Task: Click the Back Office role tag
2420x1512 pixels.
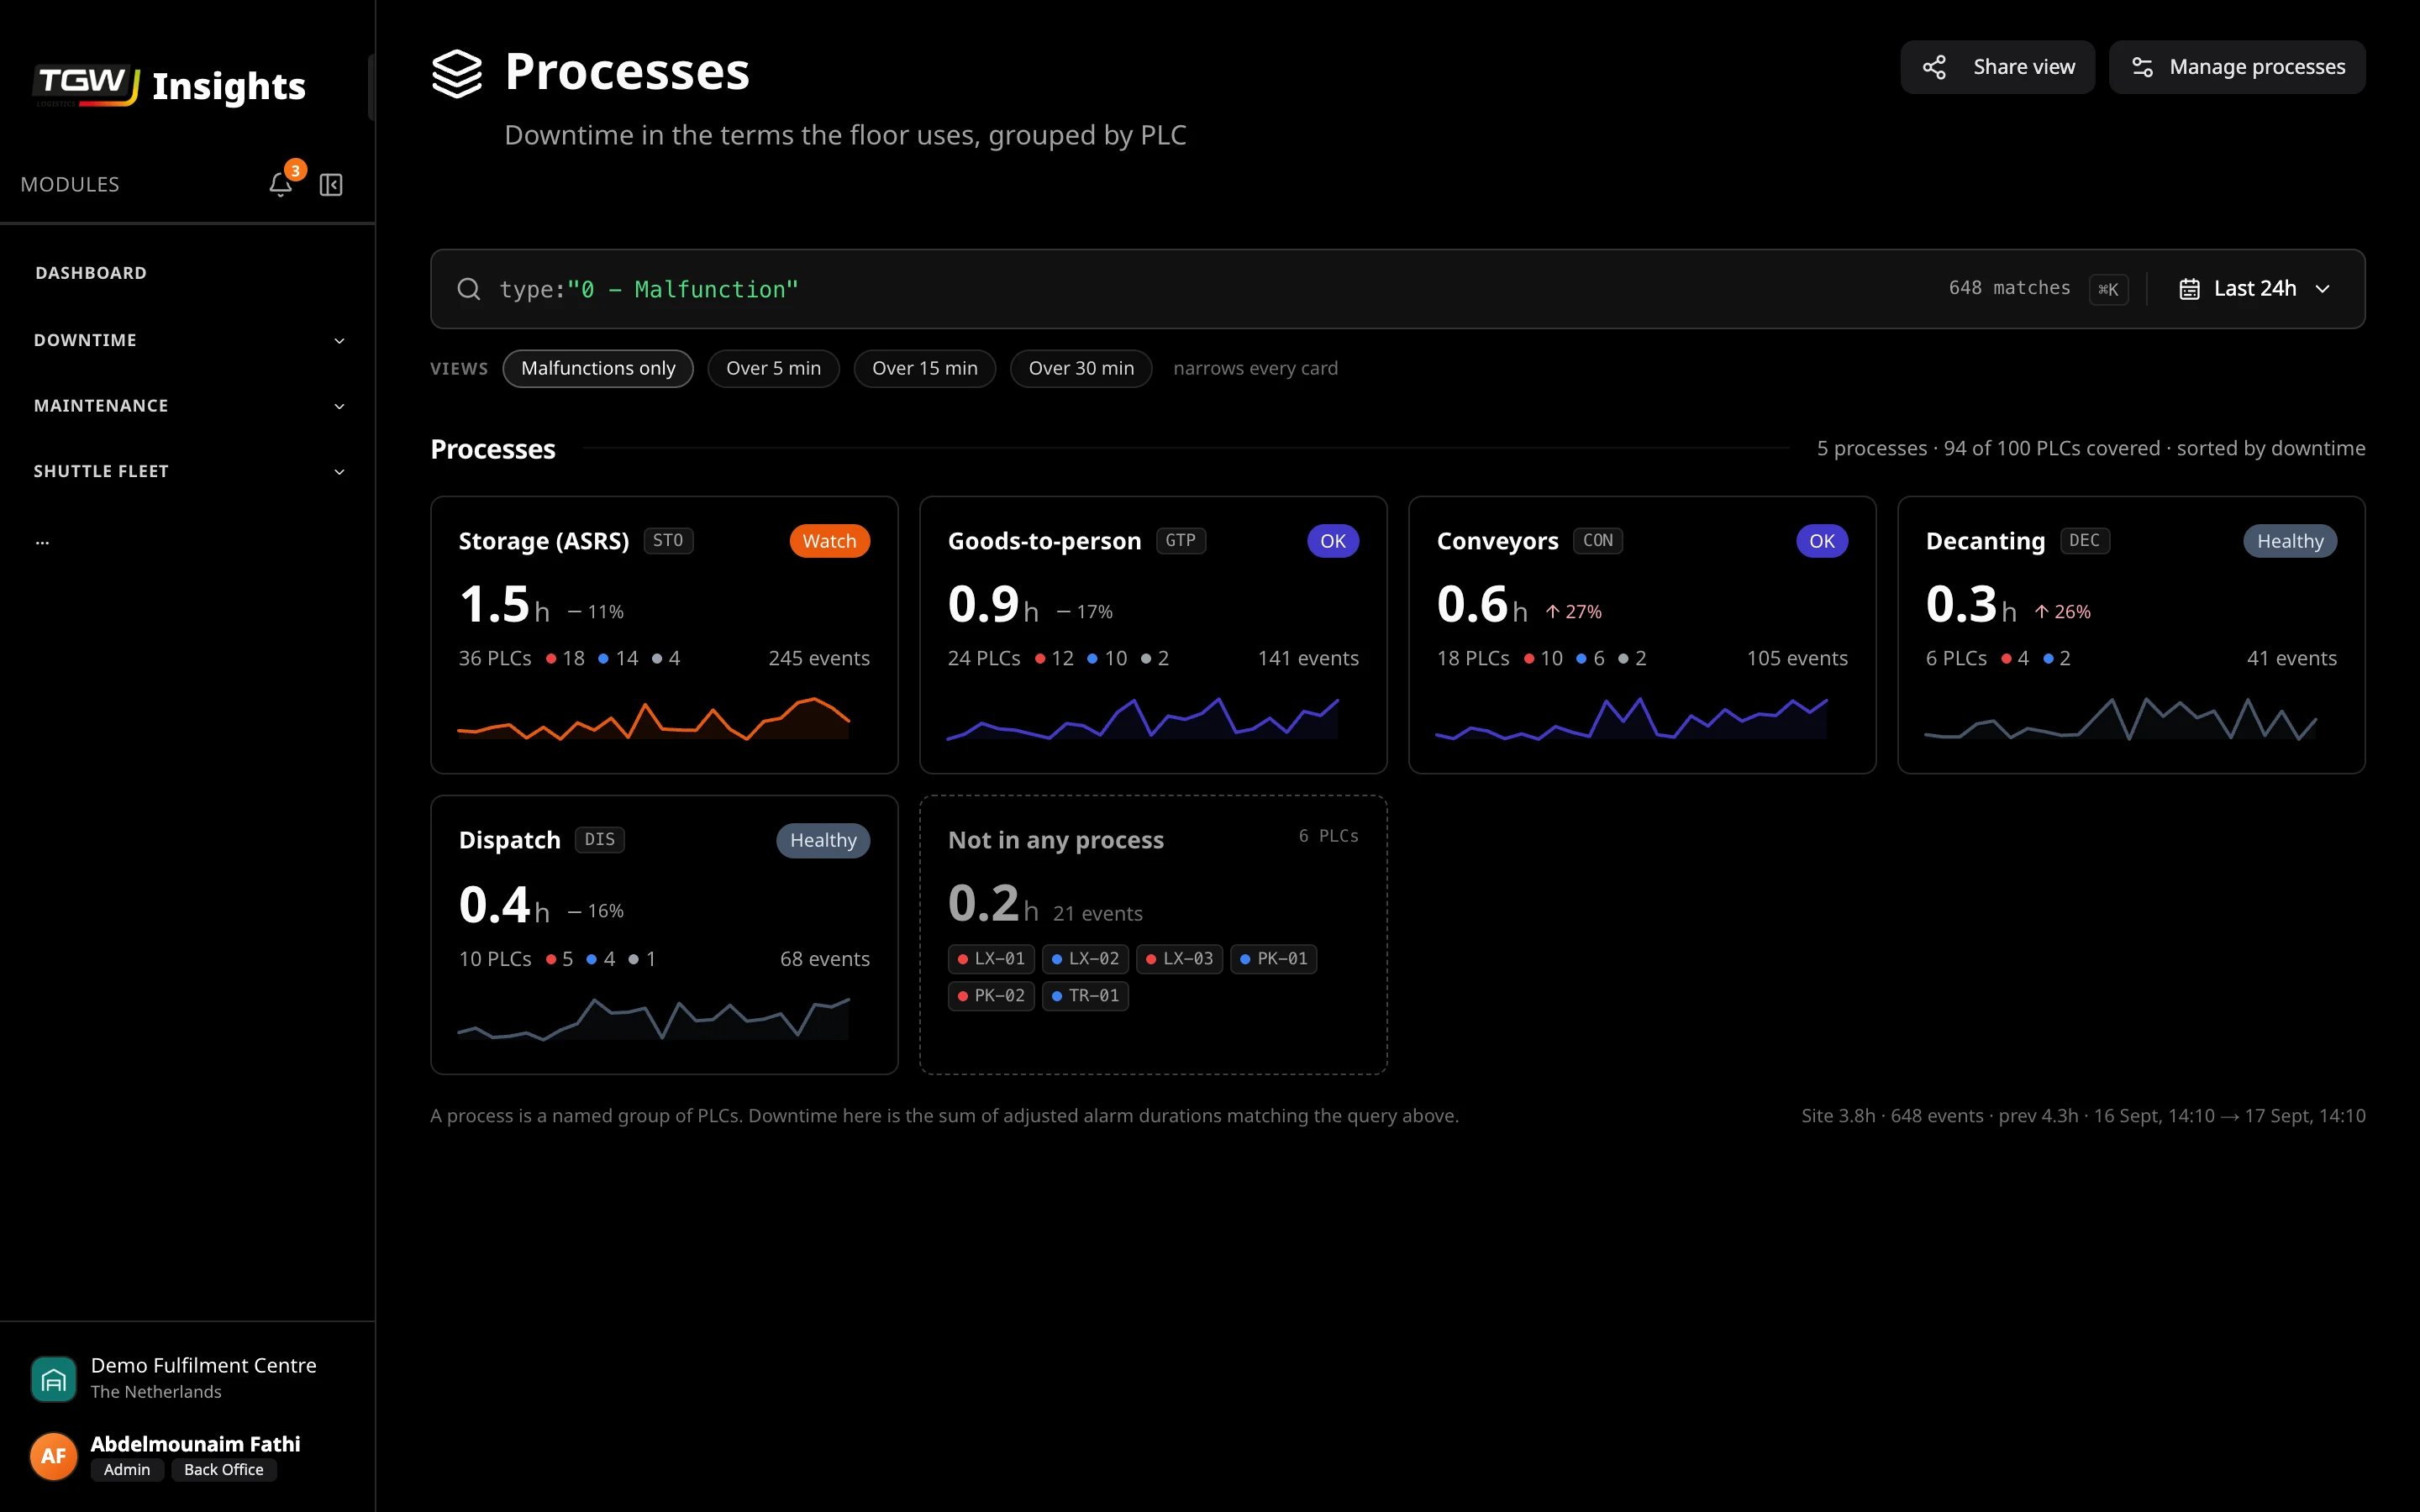Action: click(224, 1470)
